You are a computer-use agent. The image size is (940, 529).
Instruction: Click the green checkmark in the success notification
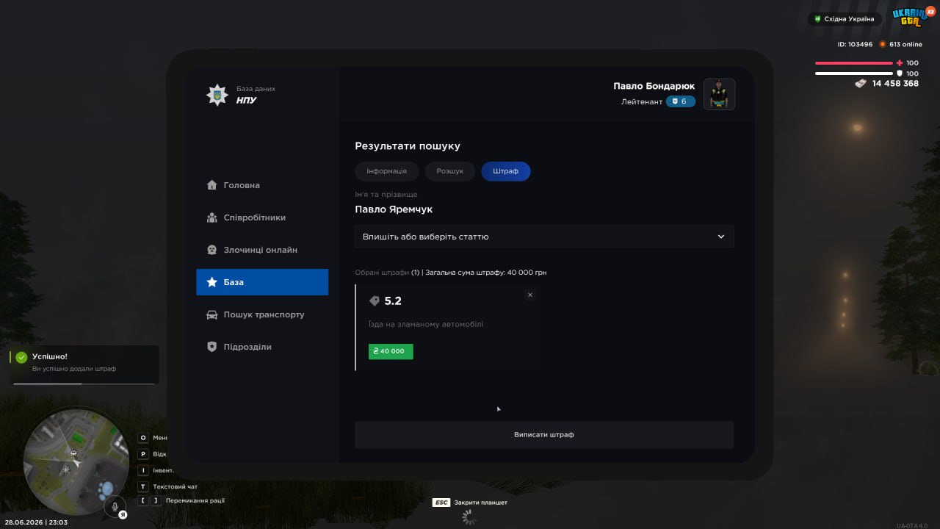pyautogui.click(x=21, y=357)
